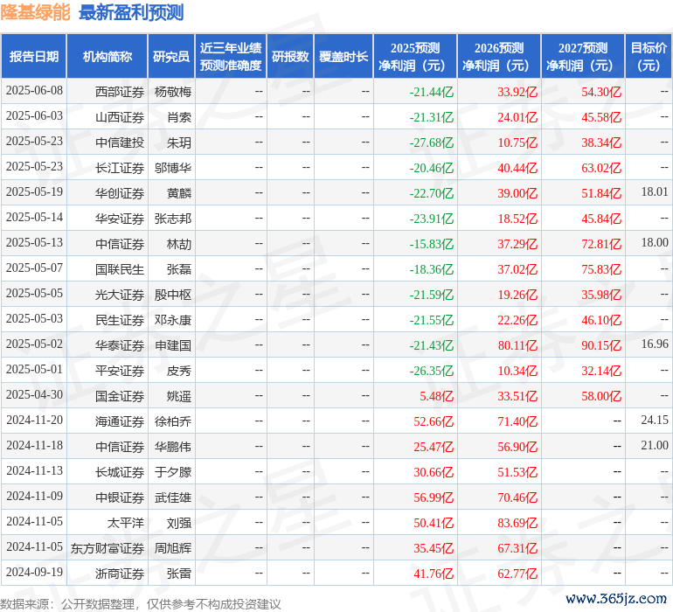Click the 75.83亿 forecast value

[x=601, y=269]
